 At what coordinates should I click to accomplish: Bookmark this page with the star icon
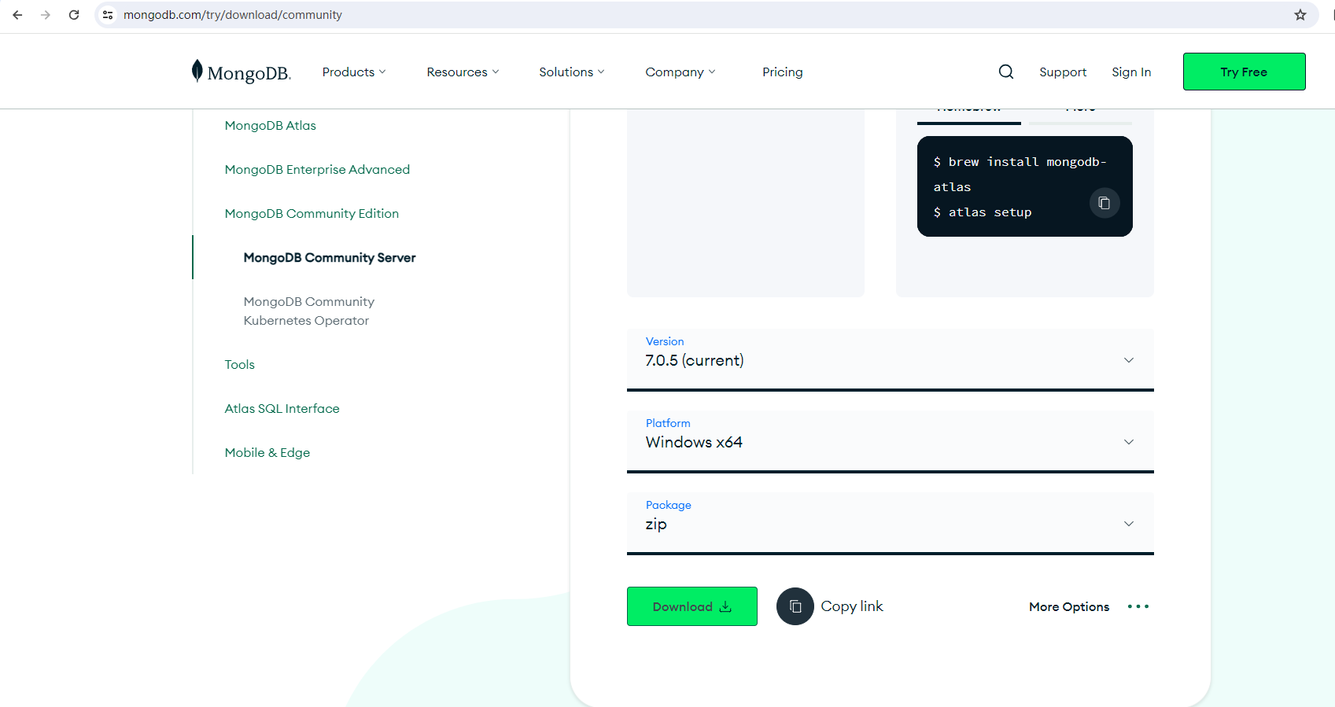point(1300,15)
